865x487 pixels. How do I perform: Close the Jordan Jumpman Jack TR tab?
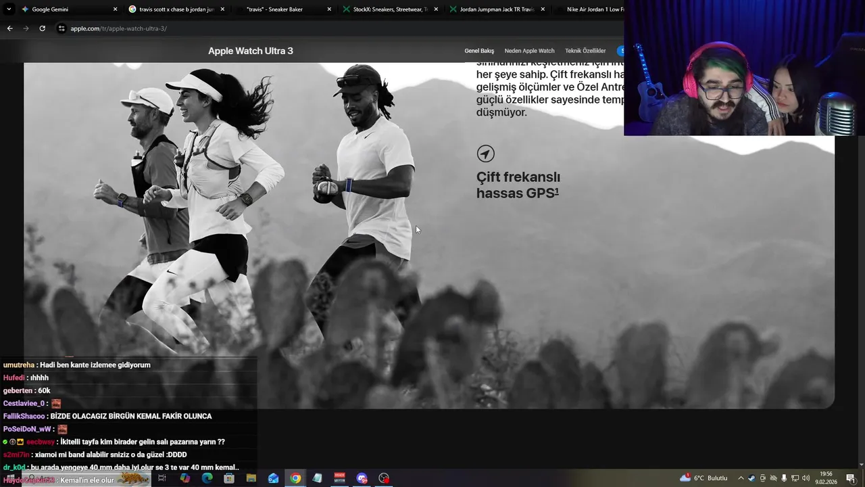click(x=543, y=9)
